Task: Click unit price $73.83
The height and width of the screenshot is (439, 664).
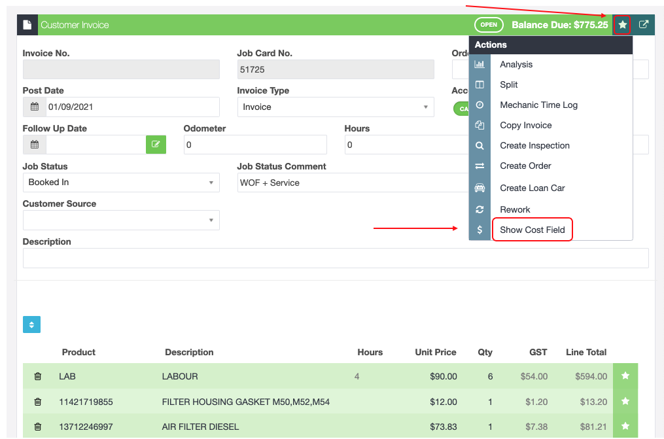Action: [x=444, y=427]
